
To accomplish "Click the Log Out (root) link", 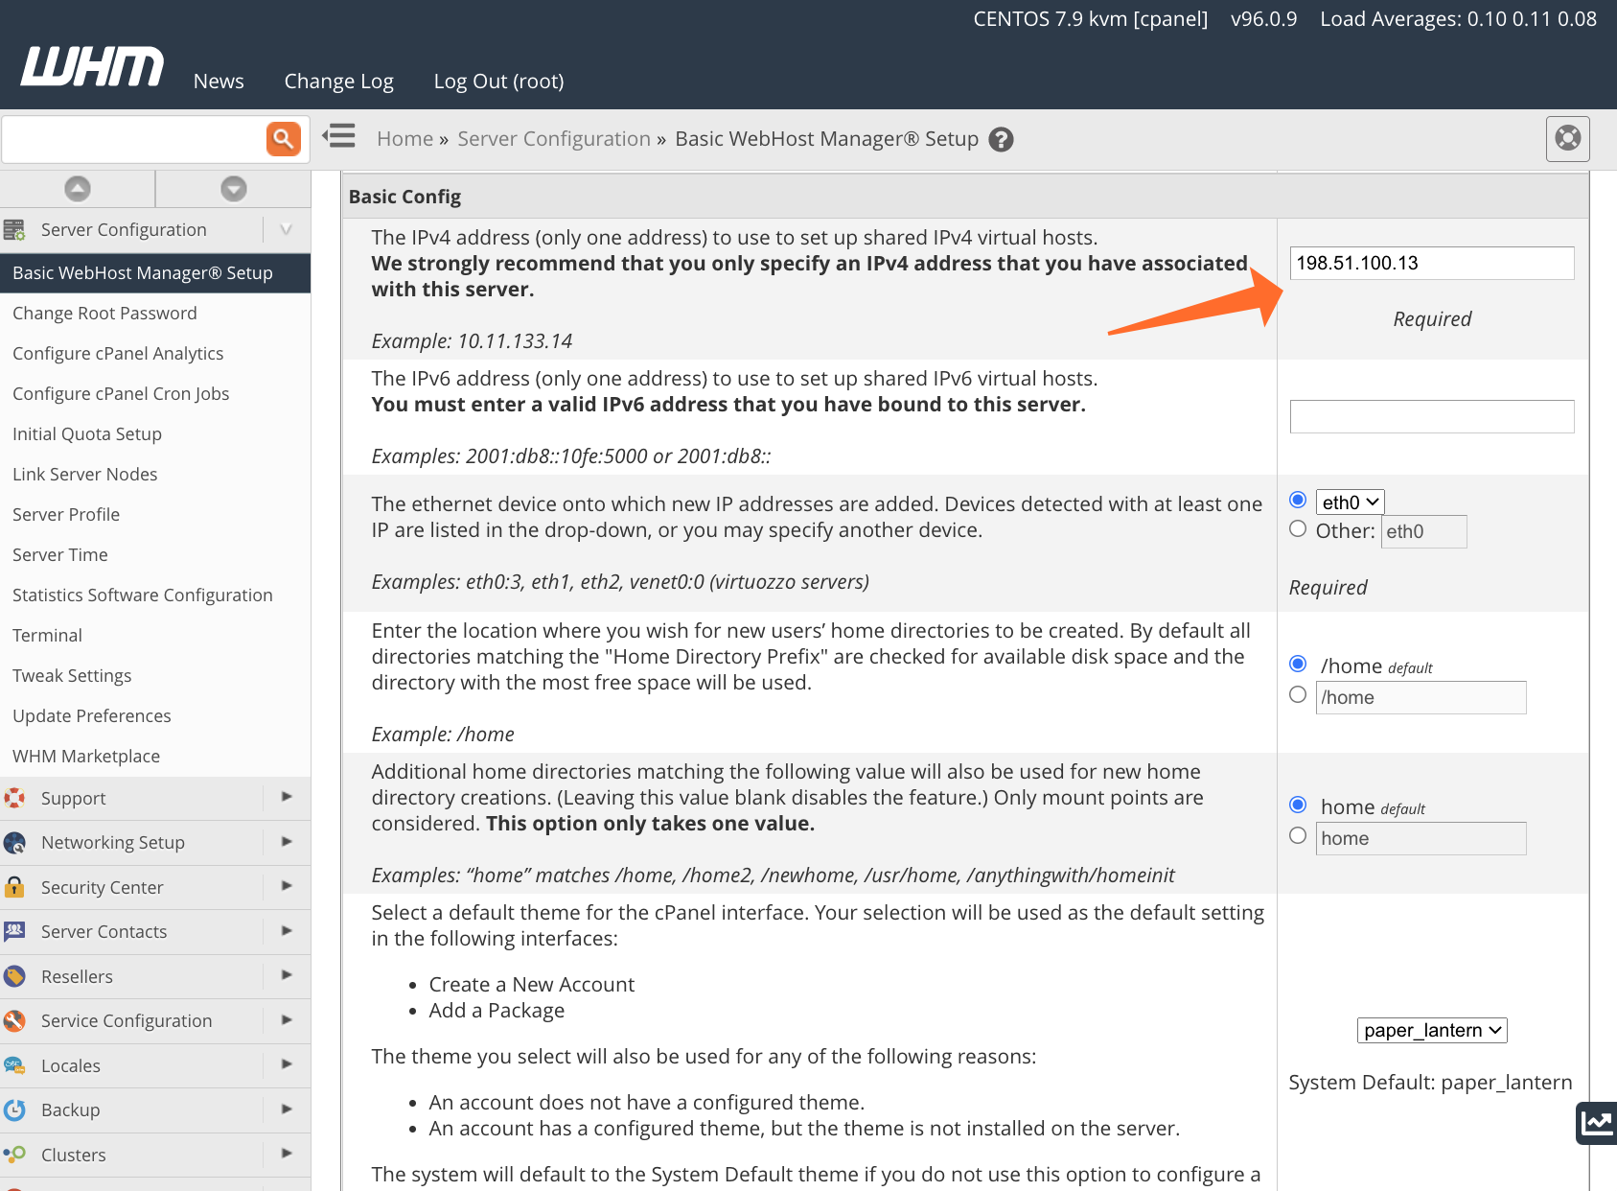I will [498, 82].
